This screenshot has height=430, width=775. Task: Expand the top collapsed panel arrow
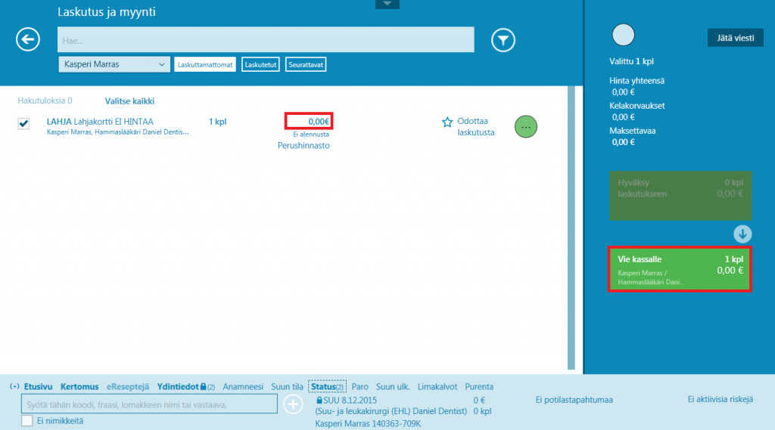click(x=387, y=4)
